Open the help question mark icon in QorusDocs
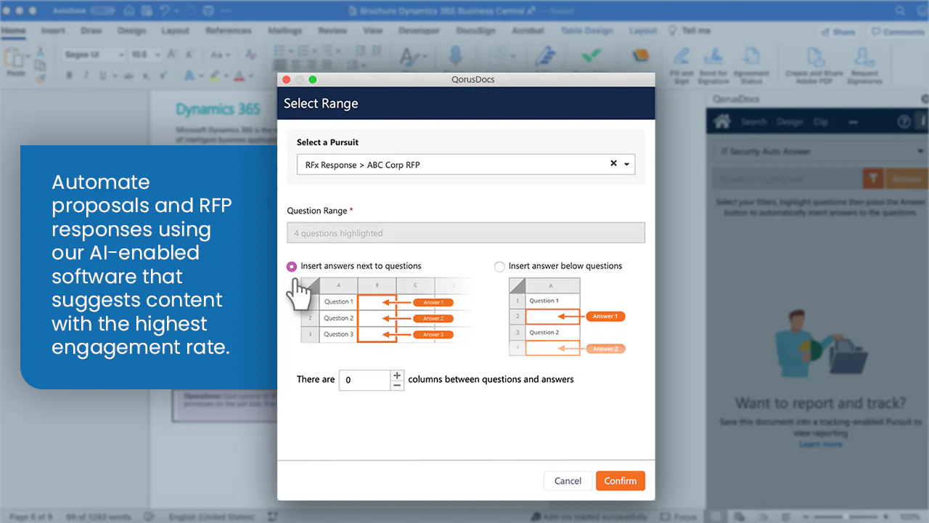Viewport: 929px width, 523px height. click(x=904, y=122)
